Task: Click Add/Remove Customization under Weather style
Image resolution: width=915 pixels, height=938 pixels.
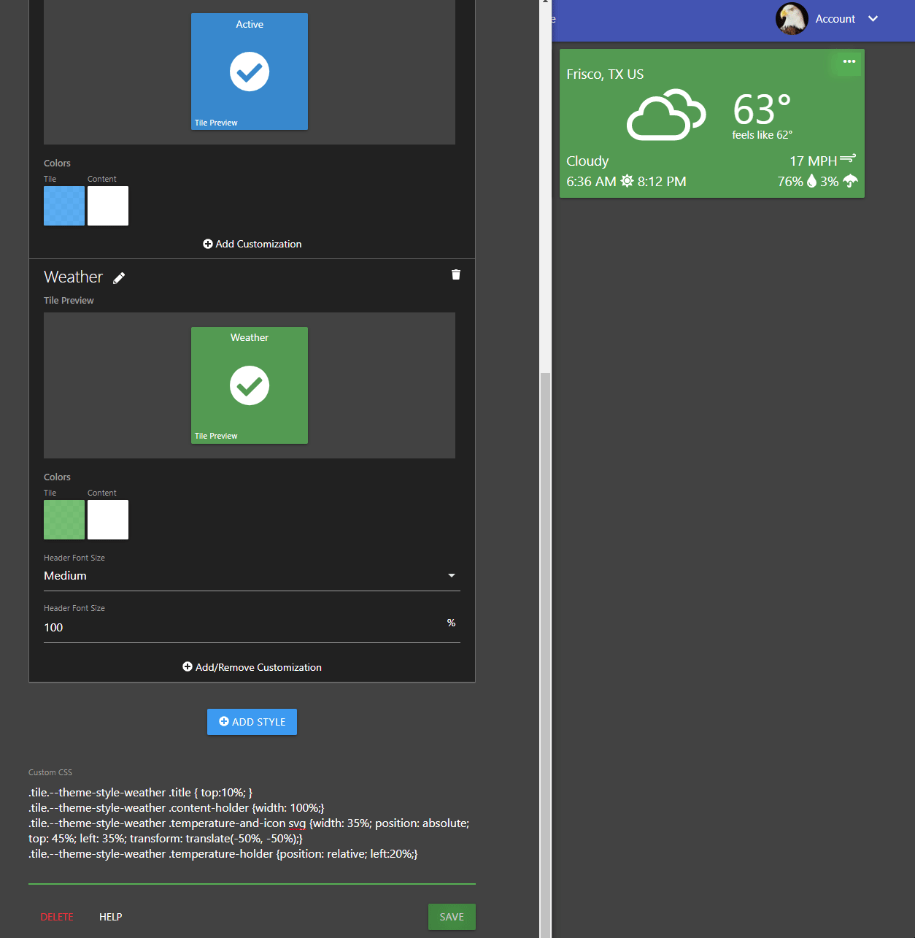Action: tap(252, 667)
